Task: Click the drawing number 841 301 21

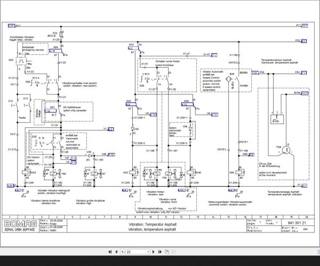Action: click(x=297, y=223)
